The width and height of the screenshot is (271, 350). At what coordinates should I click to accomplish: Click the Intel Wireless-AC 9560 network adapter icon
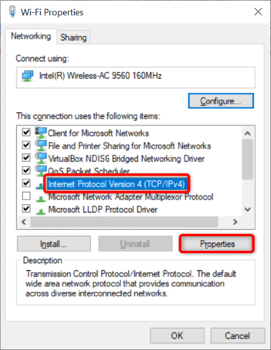tap(27, 76)
